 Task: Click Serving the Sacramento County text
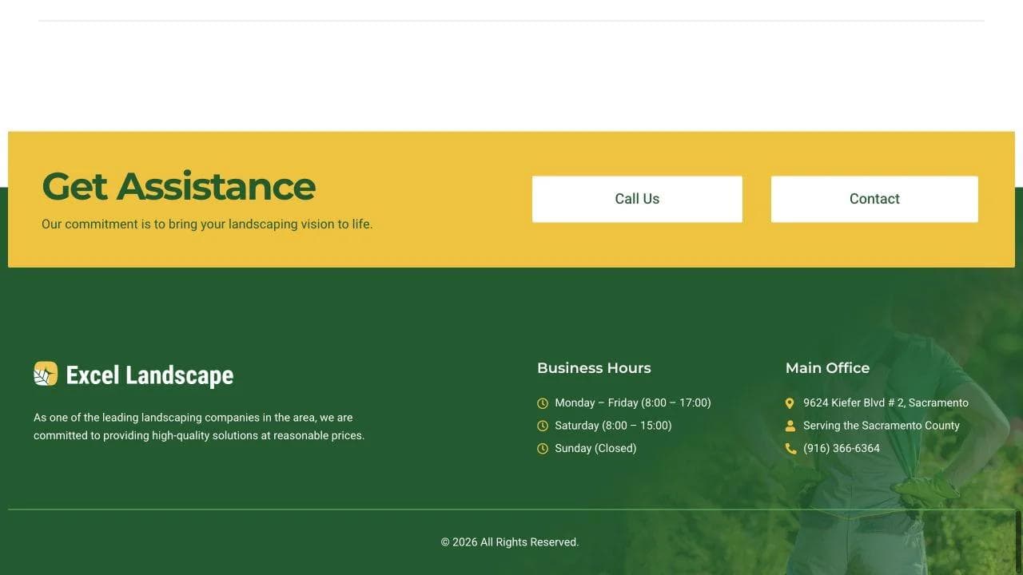tap(882, 426)
